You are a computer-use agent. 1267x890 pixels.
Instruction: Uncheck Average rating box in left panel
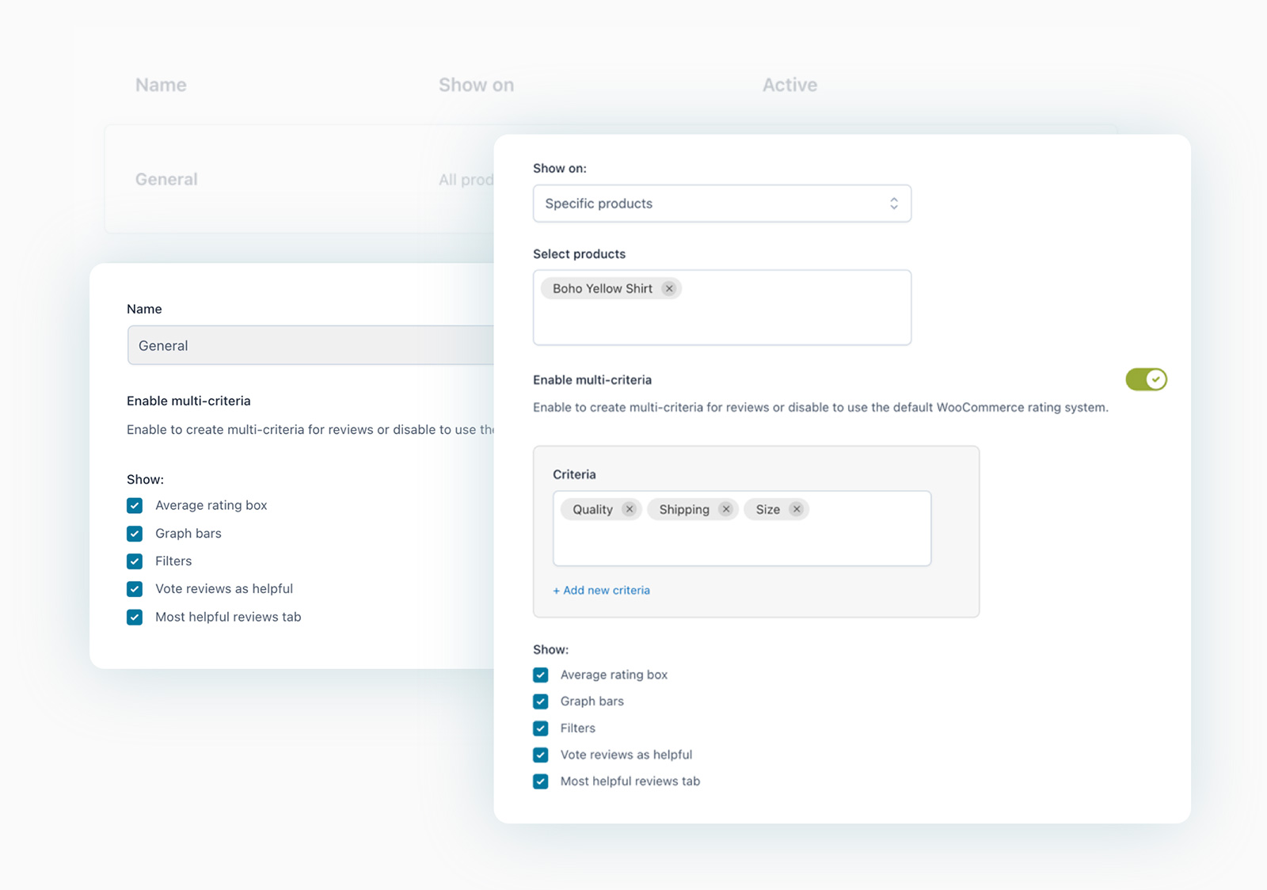(135, 506)
